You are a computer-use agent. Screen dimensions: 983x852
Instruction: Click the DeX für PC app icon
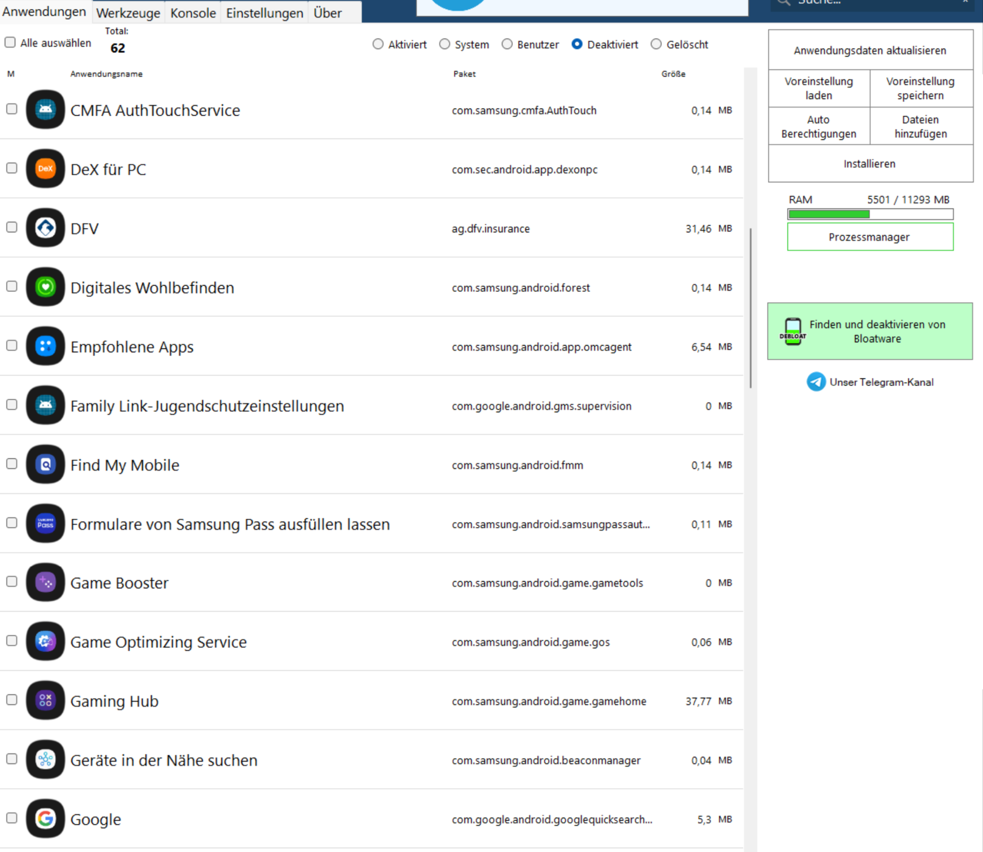tap(45, 168)
